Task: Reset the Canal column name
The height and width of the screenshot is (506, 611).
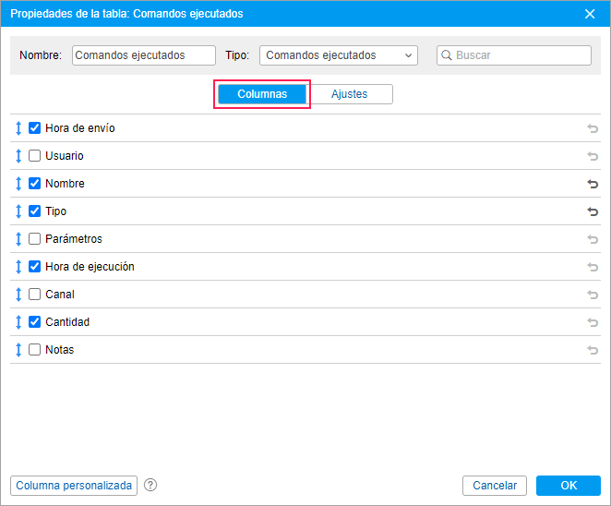Action: click(x=593, y=295)
